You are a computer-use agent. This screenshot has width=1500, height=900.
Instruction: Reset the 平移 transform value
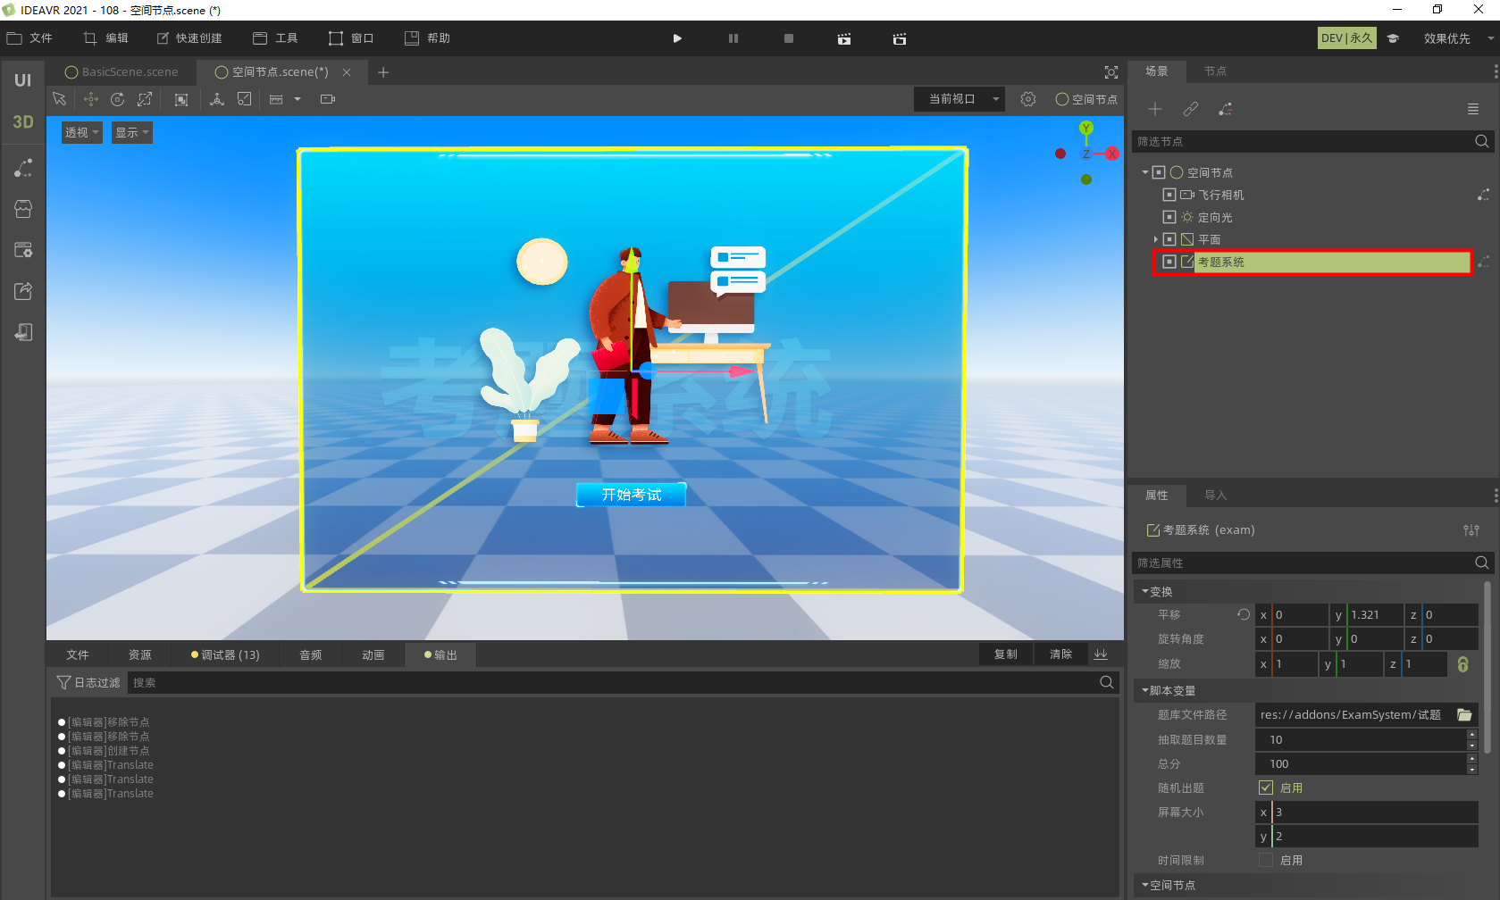tap(1244, 614)
